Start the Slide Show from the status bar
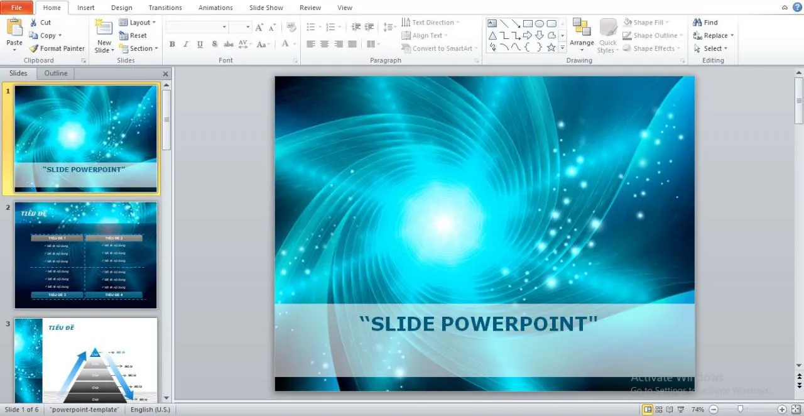Image resolution: width=804 pixels, height=416 pixels. click(680, 409)
